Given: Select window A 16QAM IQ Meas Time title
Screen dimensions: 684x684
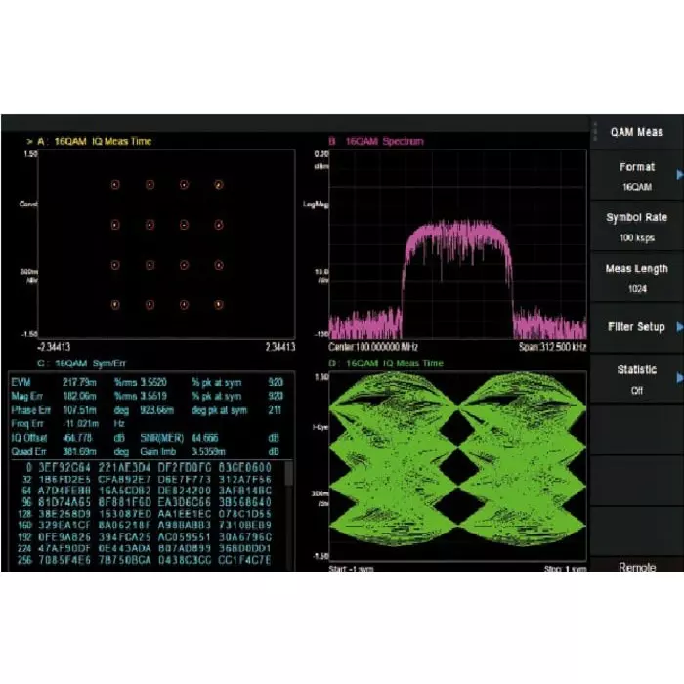Looking at the screenshot, I should [94, 141].
